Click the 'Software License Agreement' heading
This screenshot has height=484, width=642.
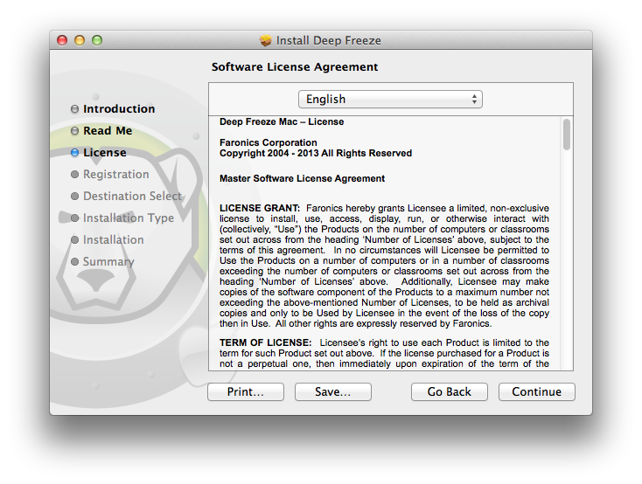pyautogui.click(x=295, y=66)
